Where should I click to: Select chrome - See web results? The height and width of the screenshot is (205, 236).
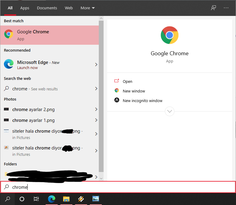50,89
